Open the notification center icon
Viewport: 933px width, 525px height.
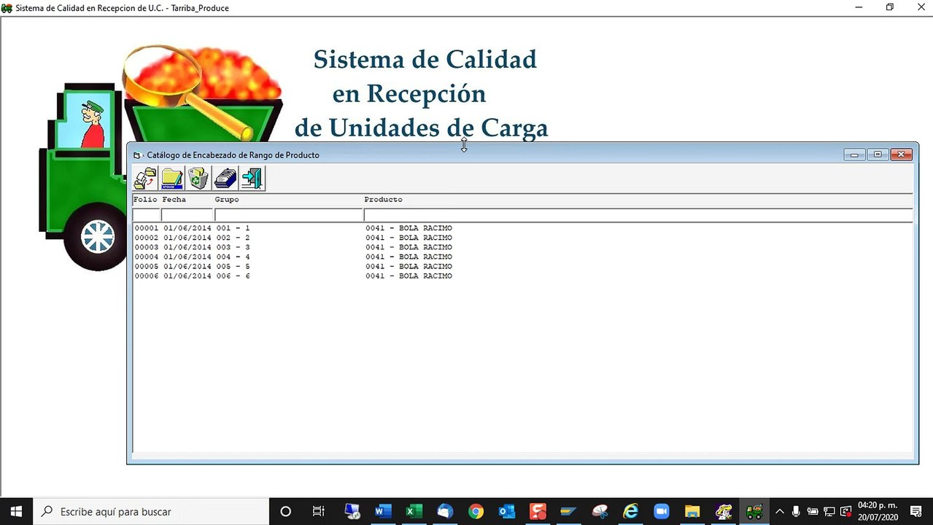[x=916, y=512]
